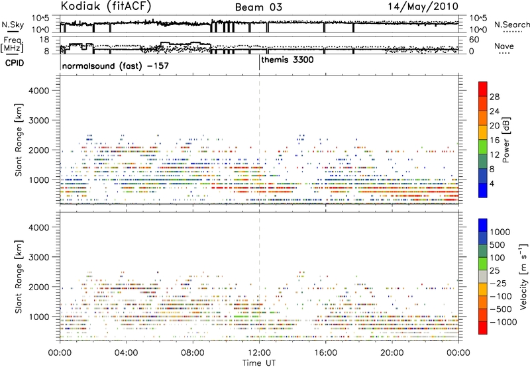This screenshot has width=530, height=367.
Task: Click dashed 12:00 marker in power panel
Action: [259, 140]
